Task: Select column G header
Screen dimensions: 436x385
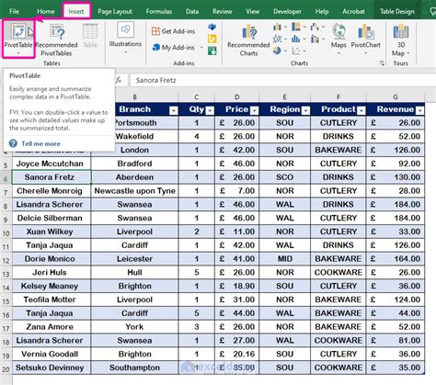Action: (x=396, y=97)
